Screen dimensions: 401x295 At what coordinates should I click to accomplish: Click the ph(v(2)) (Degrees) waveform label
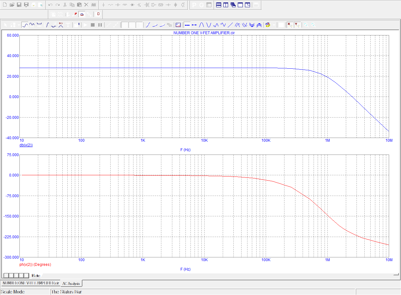click(x=35, y=265)
